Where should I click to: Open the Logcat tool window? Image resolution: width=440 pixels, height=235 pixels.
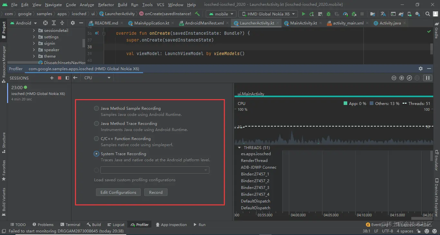point(116,225)
